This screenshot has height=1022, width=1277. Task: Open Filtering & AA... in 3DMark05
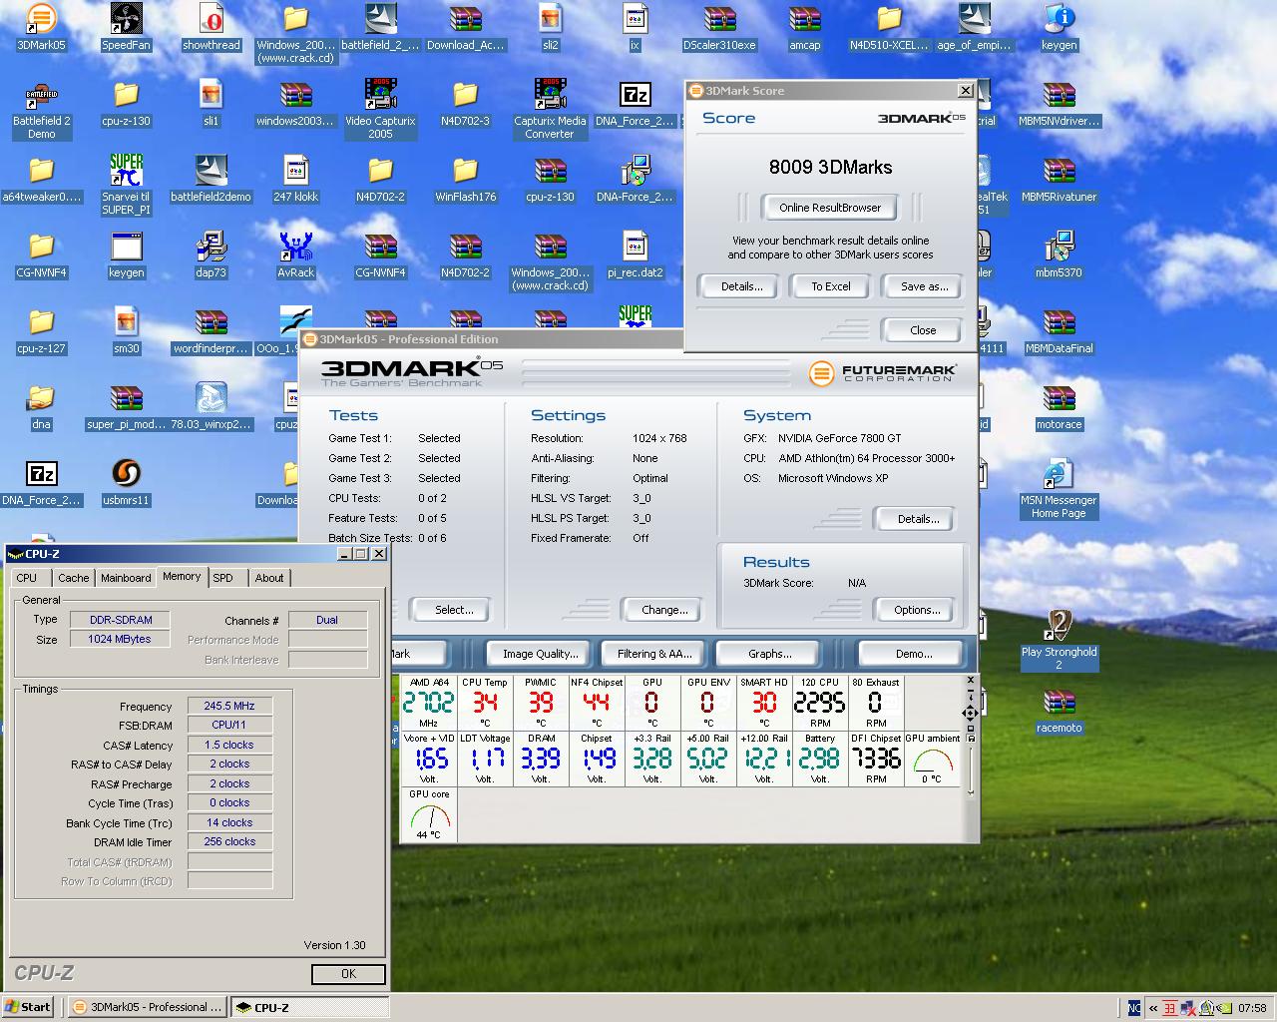point(653,654)
